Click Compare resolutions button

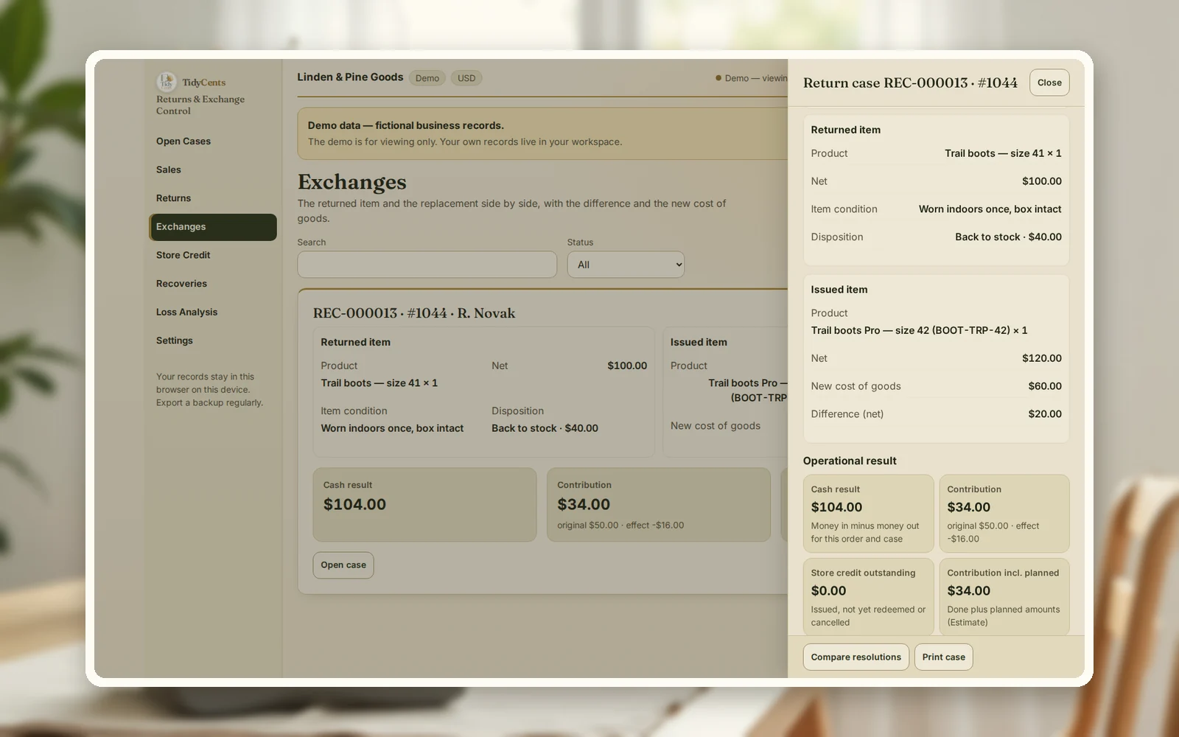coord(856,657)
